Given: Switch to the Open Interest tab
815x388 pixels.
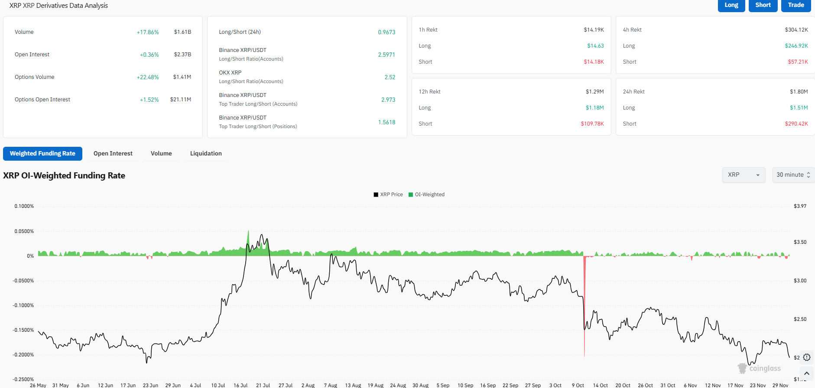Looking at the screenshot, I should point(113,154).
